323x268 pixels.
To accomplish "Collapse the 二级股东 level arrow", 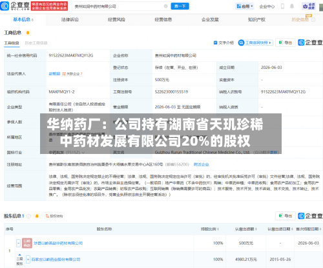I will tap(19, 254).
